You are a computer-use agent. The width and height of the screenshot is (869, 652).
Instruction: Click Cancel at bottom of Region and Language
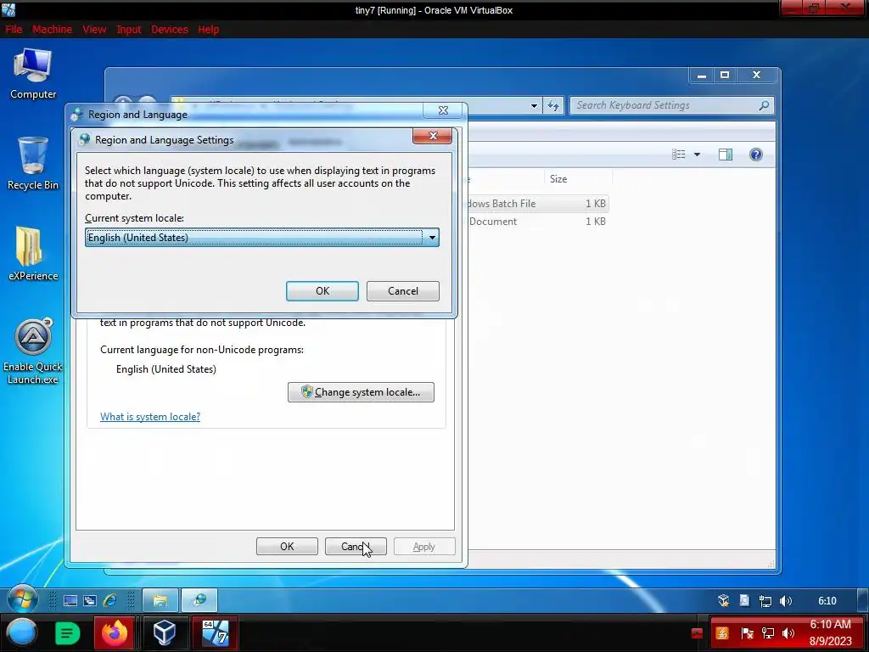(356, 547)
